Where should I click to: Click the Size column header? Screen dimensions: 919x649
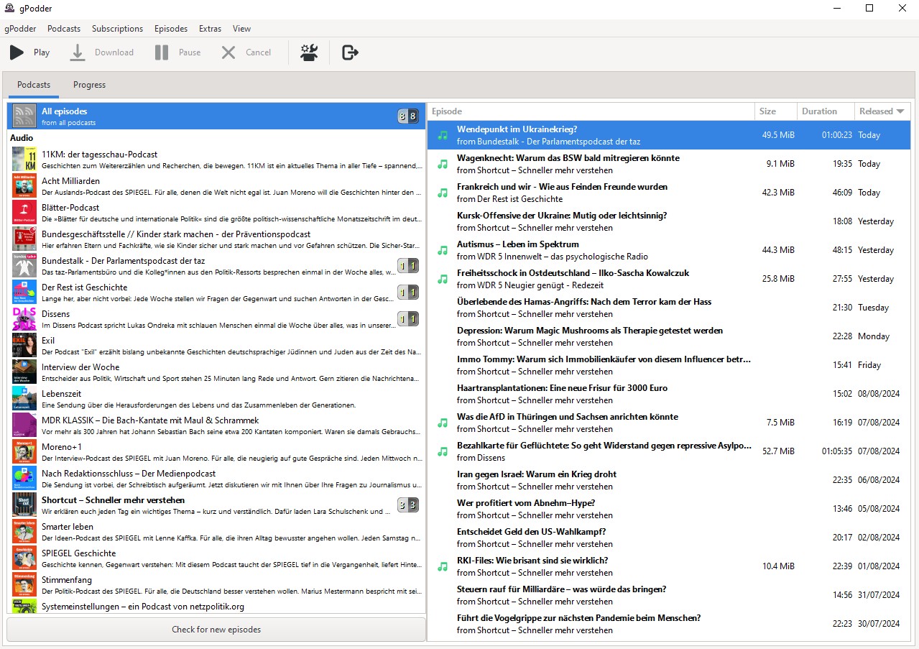click(767, 111)
